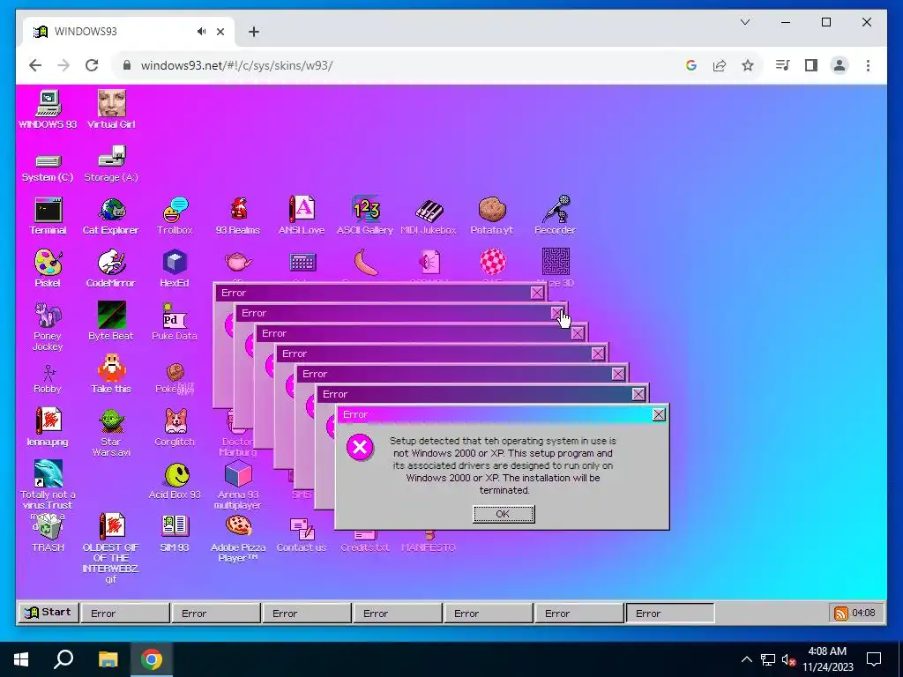Close the rearmost Error window

point(537,293)
